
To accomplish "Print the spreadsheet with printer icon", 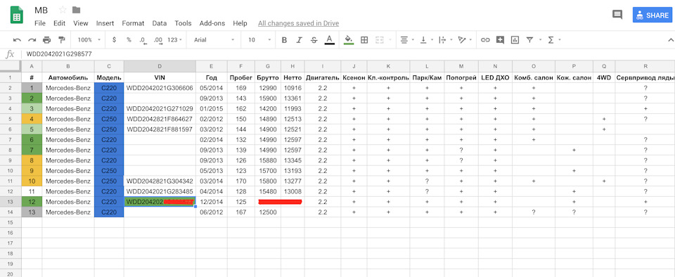I will [46, 40].
